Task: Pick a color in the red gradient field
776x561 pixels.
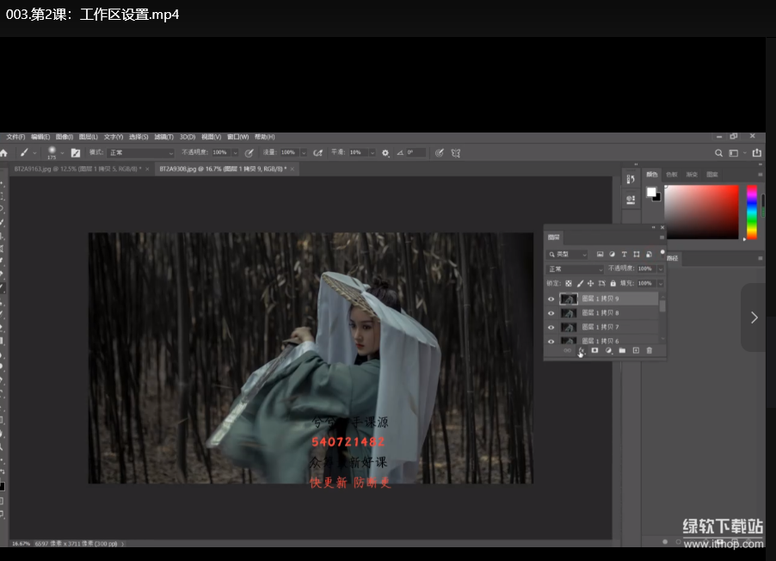Action: (x=701, y=213)
